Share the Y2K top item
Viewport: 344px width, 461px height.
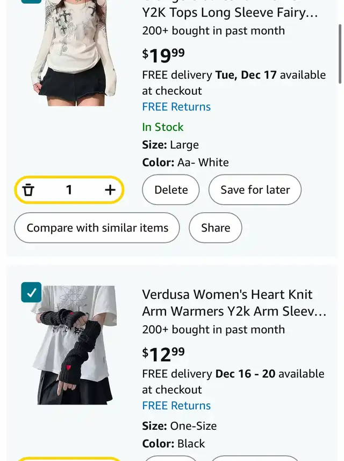pos(216,228)
